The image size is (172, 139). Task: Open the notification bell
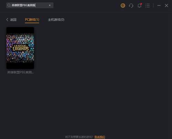(x=139, y=5)
